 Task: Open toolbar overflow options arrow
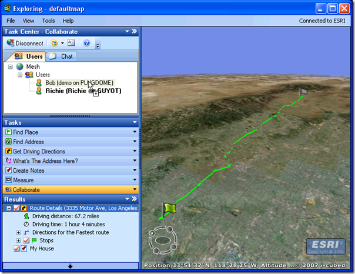click(98, 46)
